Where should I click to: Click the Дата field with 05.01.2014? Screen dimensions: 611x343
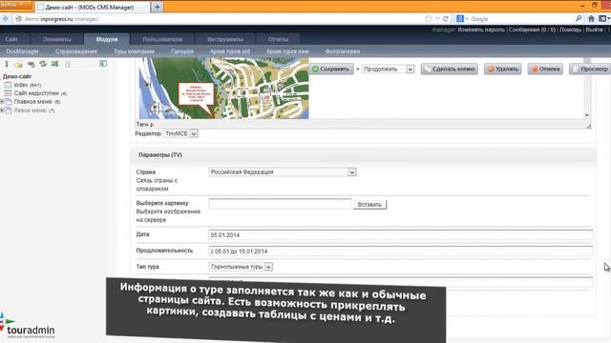pos(401,235)
